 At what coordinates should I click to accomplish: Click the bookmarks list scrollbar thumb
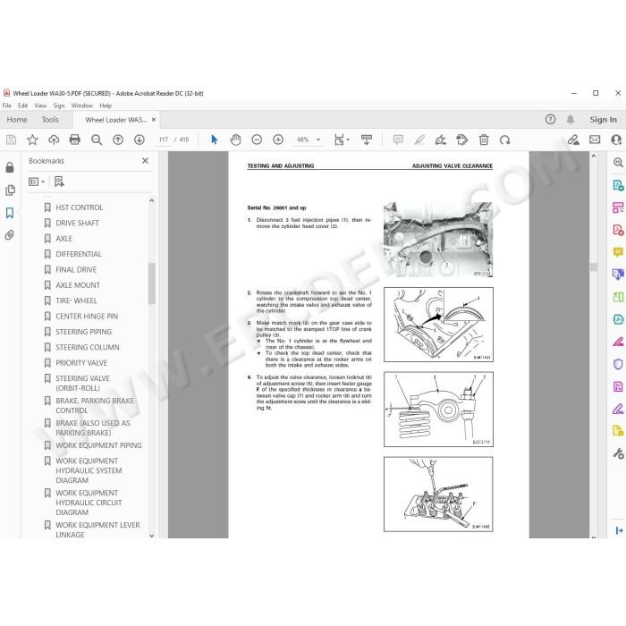click(x=152, y=283)
